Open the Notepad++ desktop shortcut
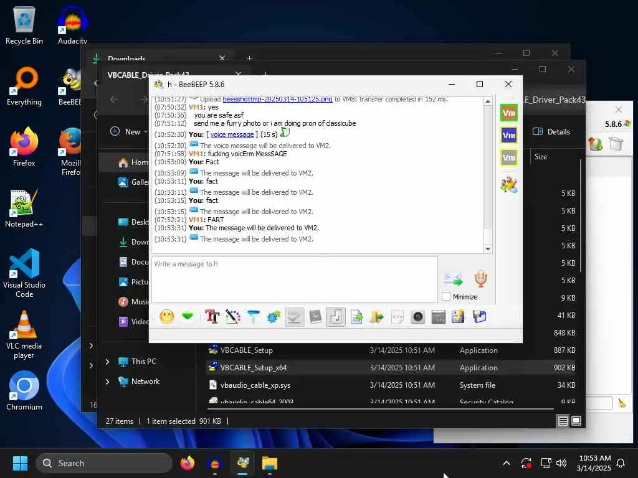Viewport: 638px width, 478px height. [24, 208]
